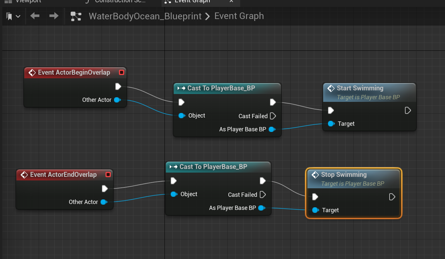Image resolution: width=445 pixels, height=259 pixels.
Task: Click WaterBodyOcean_Blueprint in breadcrumb
Action: pos(145,16)
